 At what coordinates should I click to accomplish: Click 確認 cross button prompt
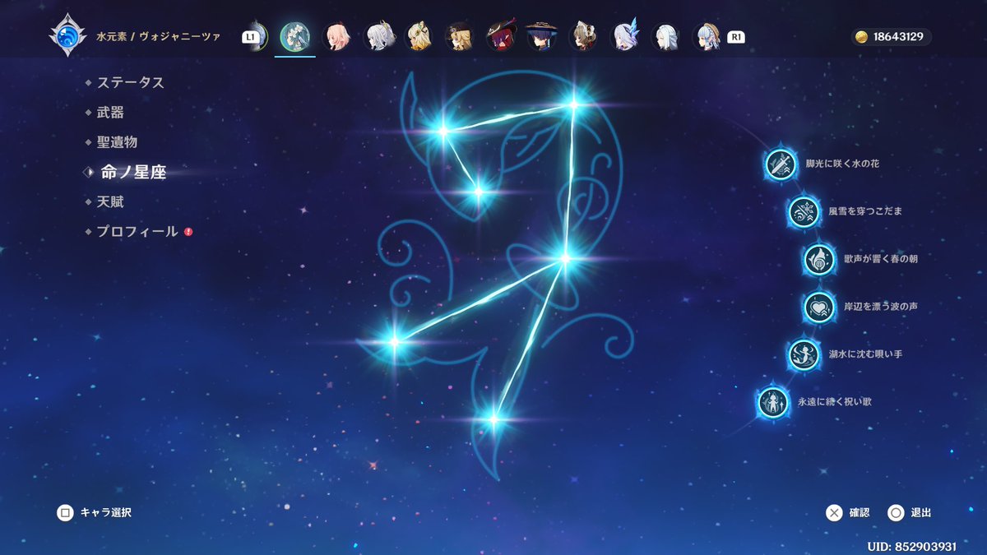[848, 513]
